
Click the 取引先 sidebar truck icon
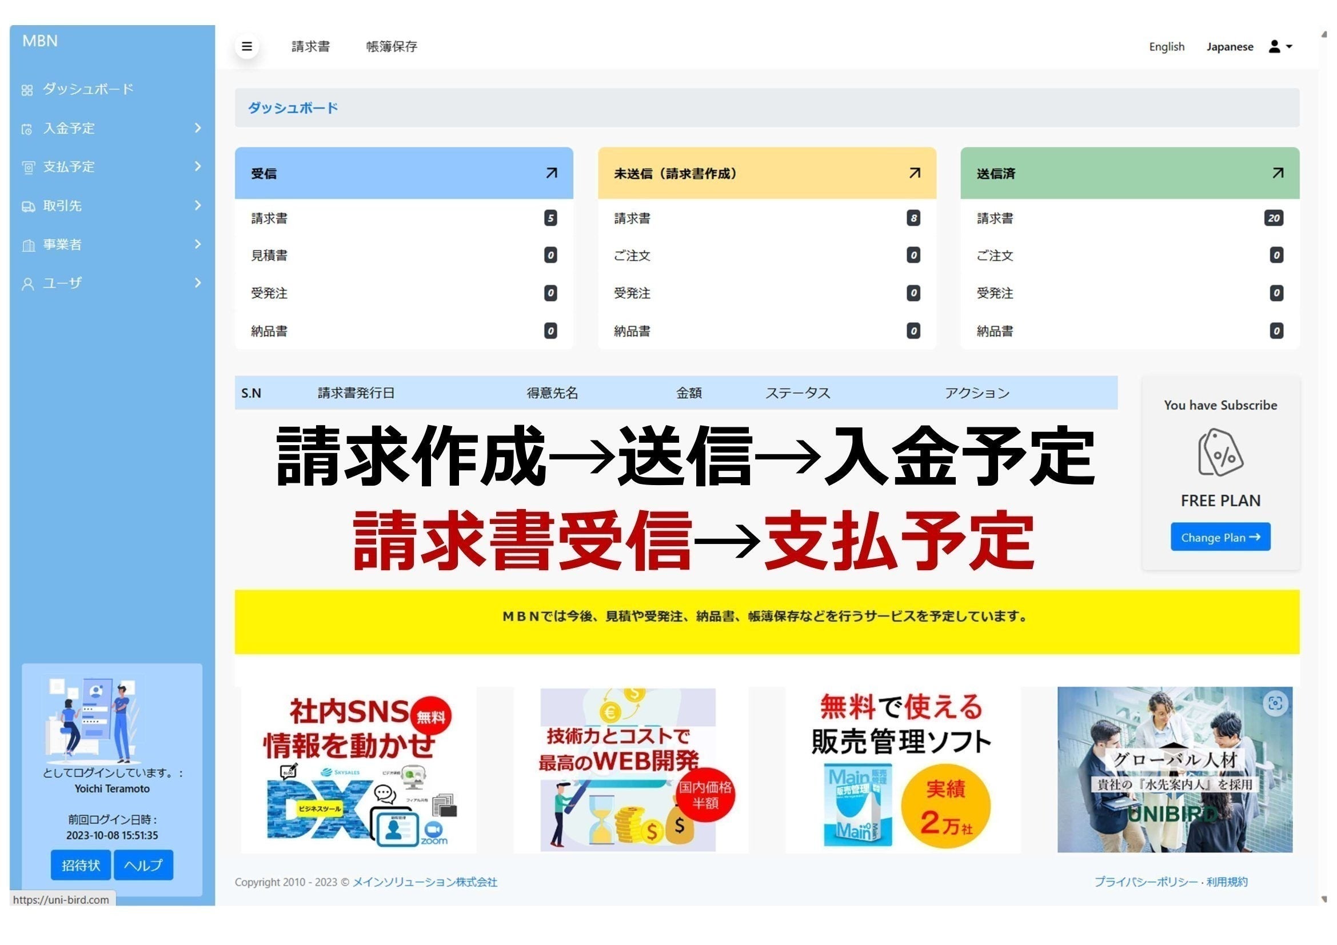pos(28,207)
